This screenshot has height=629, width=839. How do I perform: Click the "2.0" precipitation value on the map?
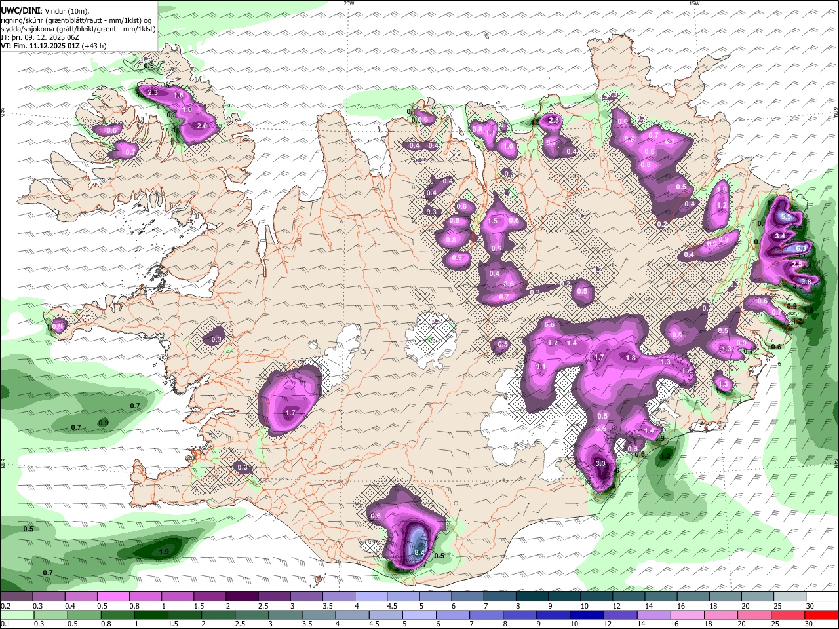point(202,126)
